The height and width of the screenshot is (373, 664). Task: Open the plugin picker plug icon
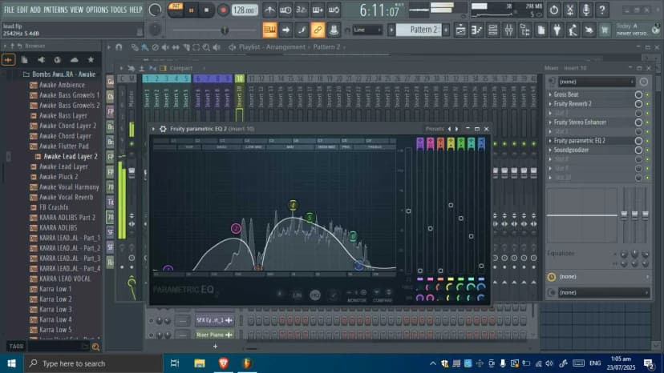[557, 30]
